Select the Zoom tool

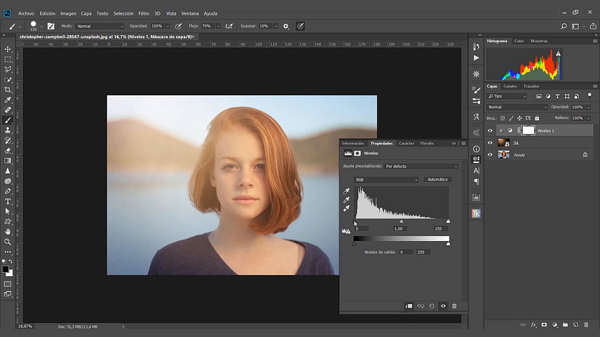point(8,242)
